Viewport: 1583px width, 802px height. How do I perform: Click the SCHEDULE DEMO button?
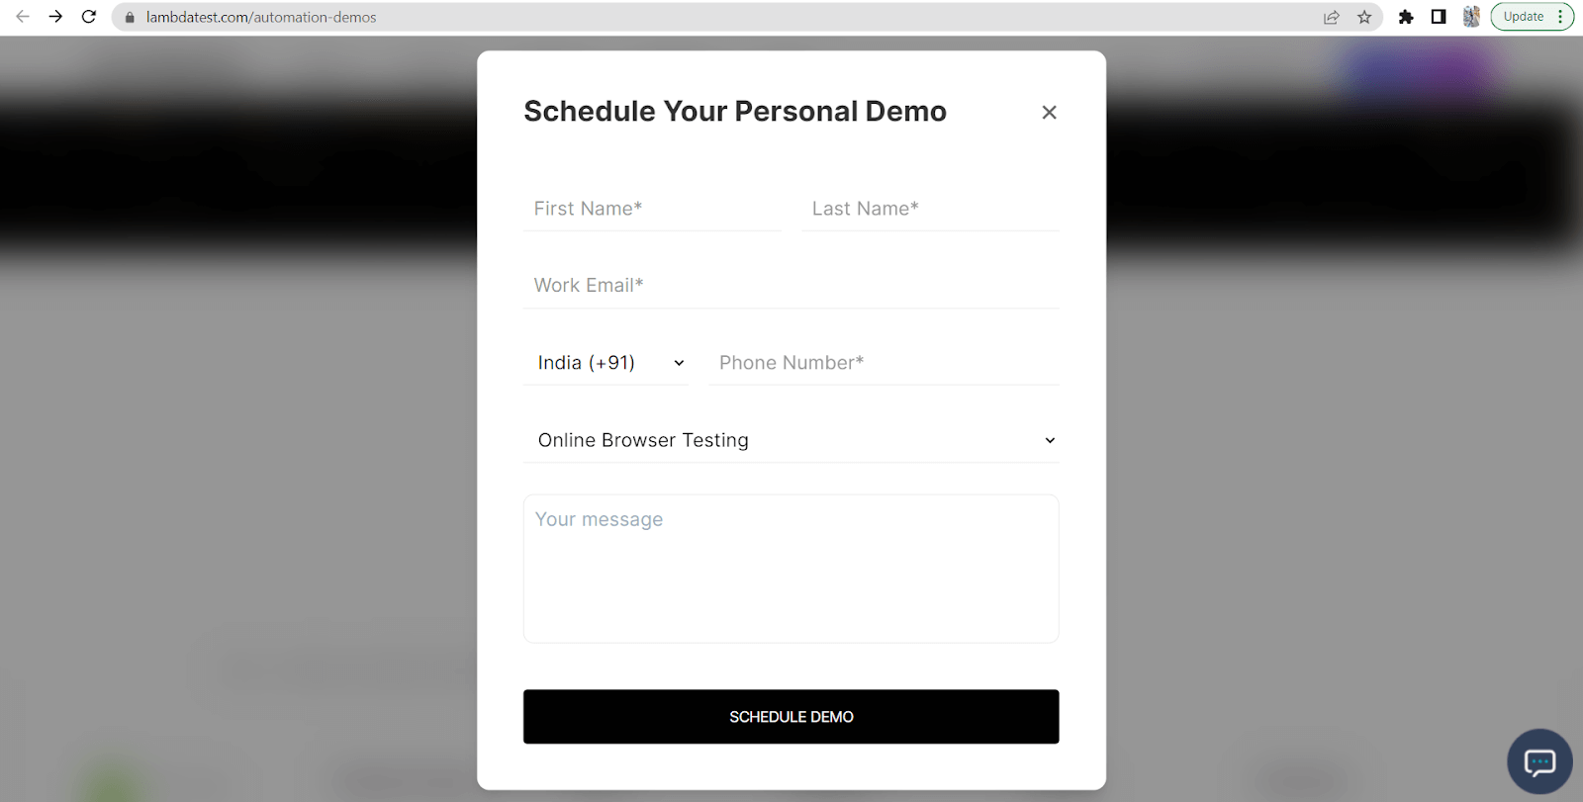coord(791,716)
